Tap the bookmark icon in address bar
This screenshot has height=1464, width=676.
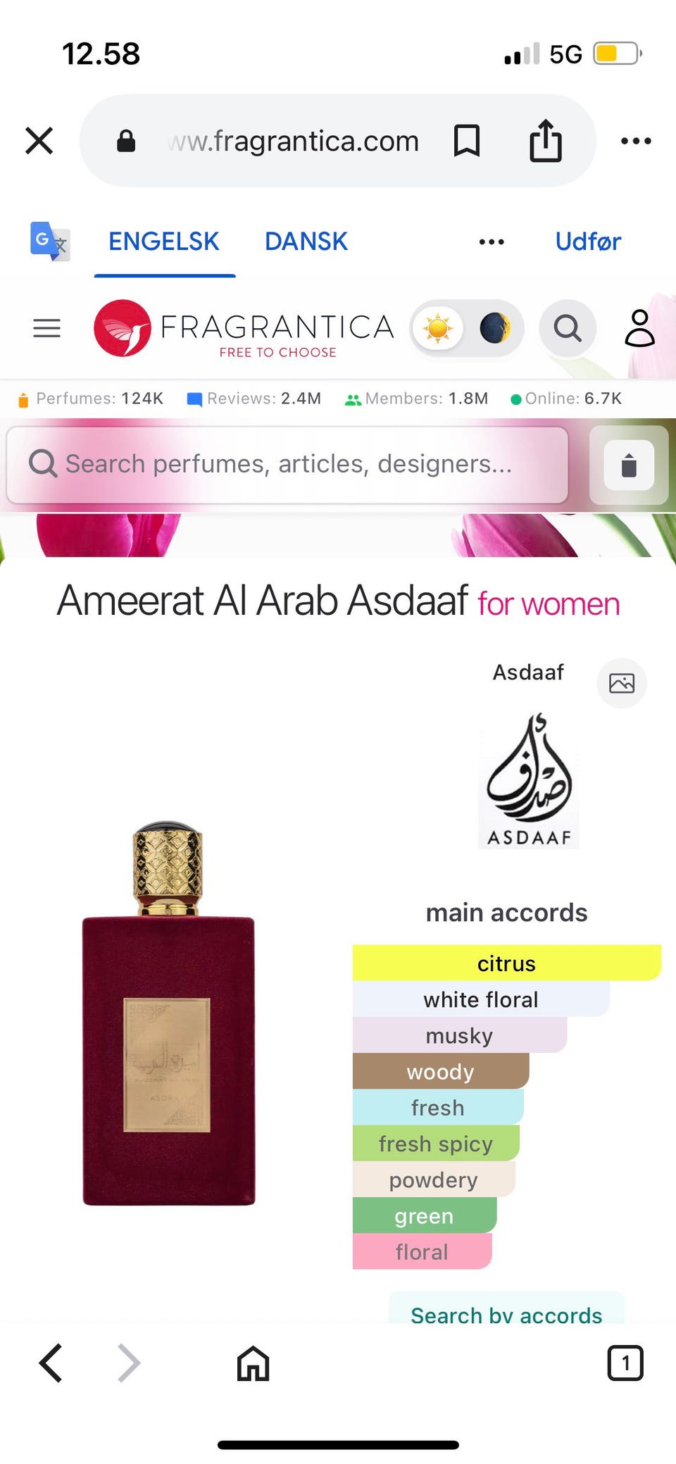tap(467, 141)
